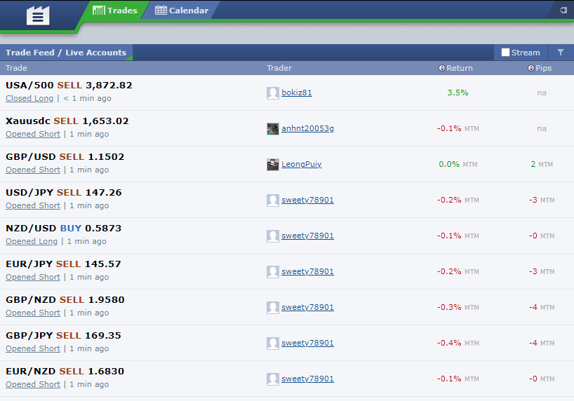
Task: Open the Trade Feed / Live Accounts title
Action: point(66,53)
